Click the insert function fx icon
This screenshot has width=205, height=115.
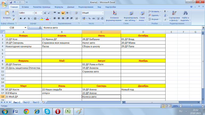click(40, 28)
